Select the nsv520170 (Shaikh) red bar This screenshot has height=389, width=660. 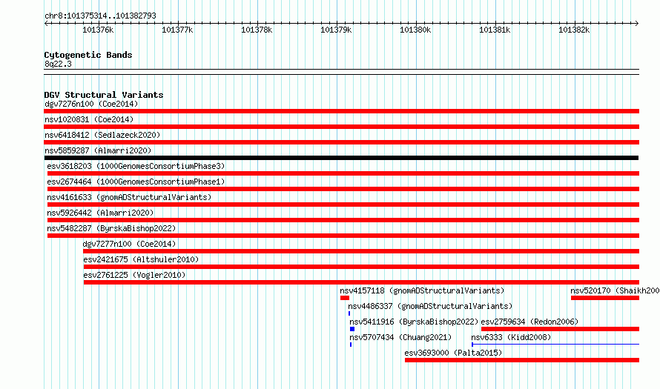tap(605, 298)
